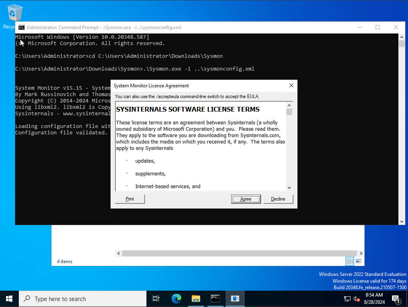The height and width of the screenshot is (307, 408).
Task: Click the 'Microsoft Windows [Version 10.0.20348.587]' line
Action: tap(82, 37)
